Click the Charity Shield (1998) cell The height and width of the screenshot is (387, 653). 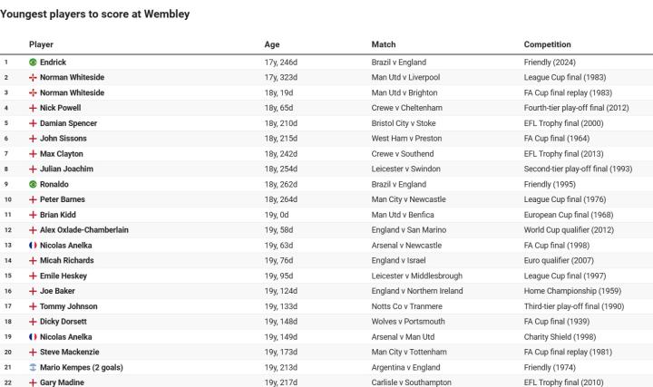coord(560,337)
